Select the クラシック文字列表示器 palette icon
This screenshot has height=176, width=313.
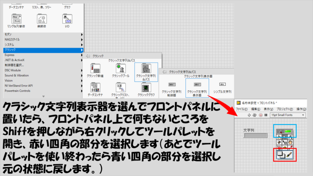click(x=197, y=87)
